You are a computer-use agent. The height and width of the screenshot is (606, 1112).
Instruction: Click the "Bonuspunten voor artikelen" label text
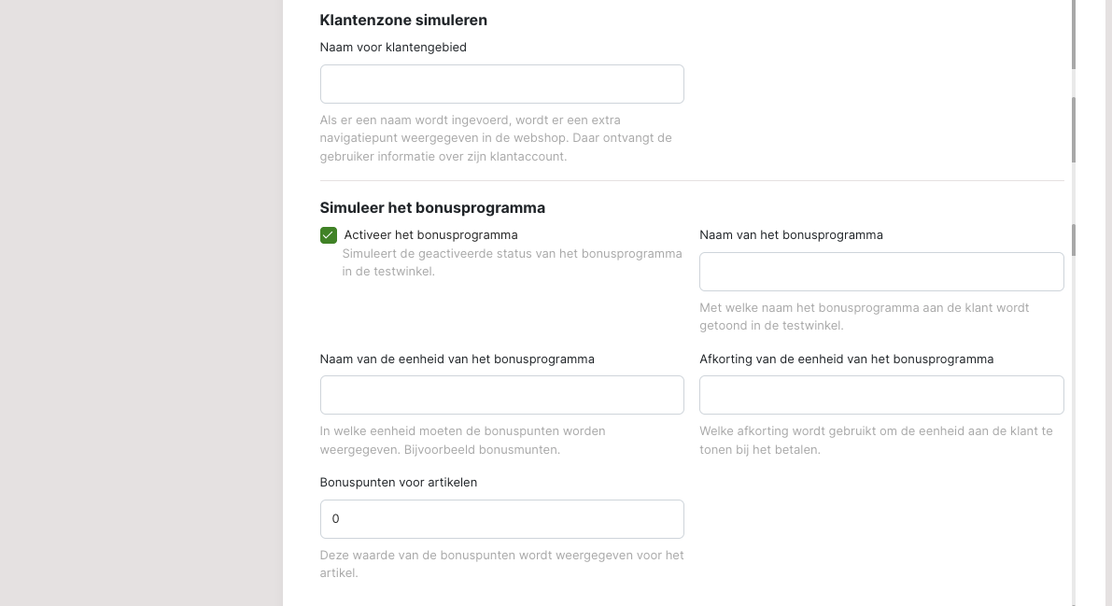399,482
